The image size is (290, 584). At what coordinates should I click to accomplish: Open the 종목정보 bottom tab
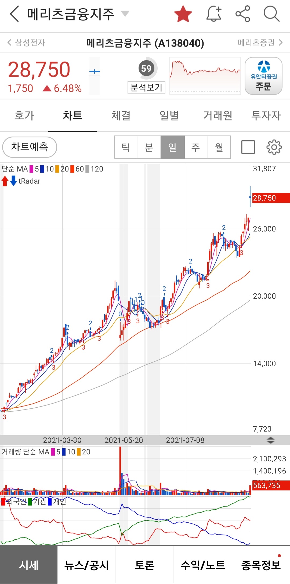(261, 565)
